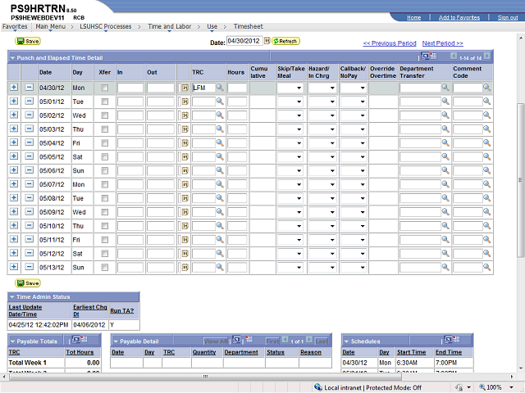
Task: Delete the 05/01/12 Tuesday row
Action: coord(29,102)
